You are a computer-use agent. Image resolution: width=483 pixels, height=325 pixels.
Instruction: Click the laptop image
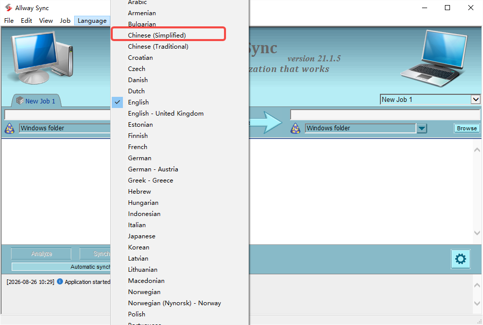coord(433,58)
